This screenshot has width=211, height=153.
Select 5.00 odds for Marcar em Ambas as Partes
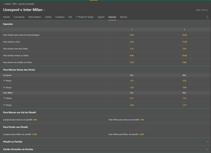point(184,62)
